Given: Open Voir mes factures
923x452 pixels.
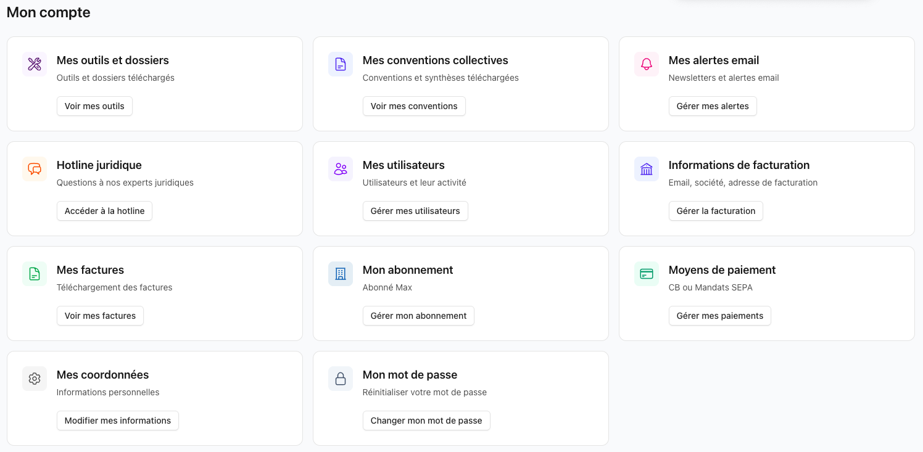Looking at the screenshot, I should point(100,316).
